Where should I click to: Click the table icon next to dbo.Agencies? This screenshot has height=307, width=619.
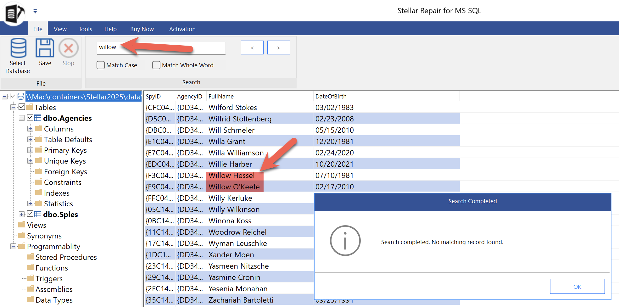(38, 118)
